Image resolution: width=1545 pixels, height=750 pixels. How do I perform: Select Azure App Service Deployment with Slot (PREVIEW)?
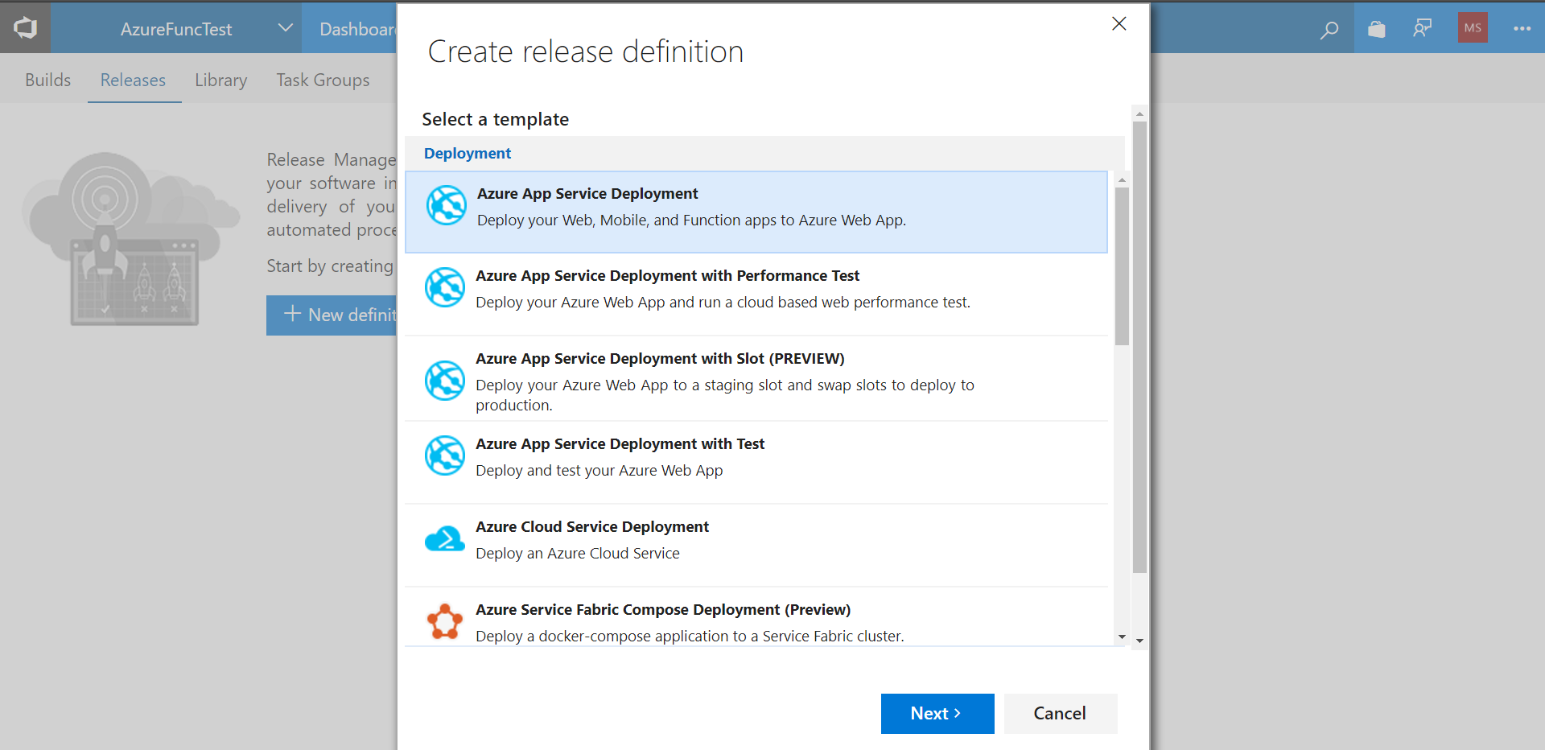tap(756, 378)
